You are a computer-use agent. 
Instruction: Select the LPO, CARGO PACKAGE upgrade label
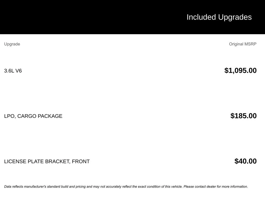(x=33, y=116)
